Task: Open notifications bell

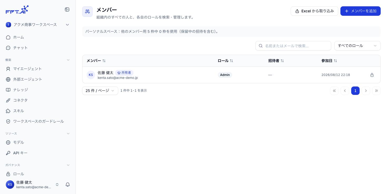Action: tap(68, 185)
